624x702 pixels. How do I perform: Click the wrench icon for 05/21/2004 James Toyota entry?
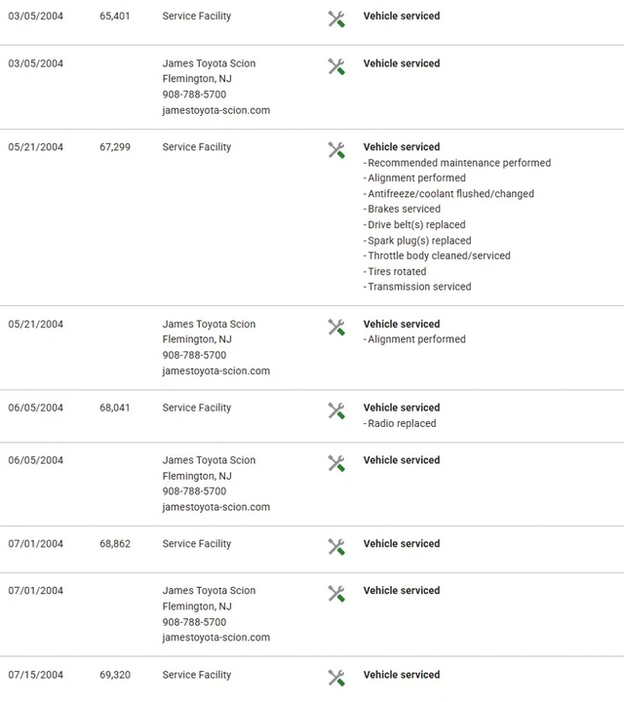pos(336,328)
